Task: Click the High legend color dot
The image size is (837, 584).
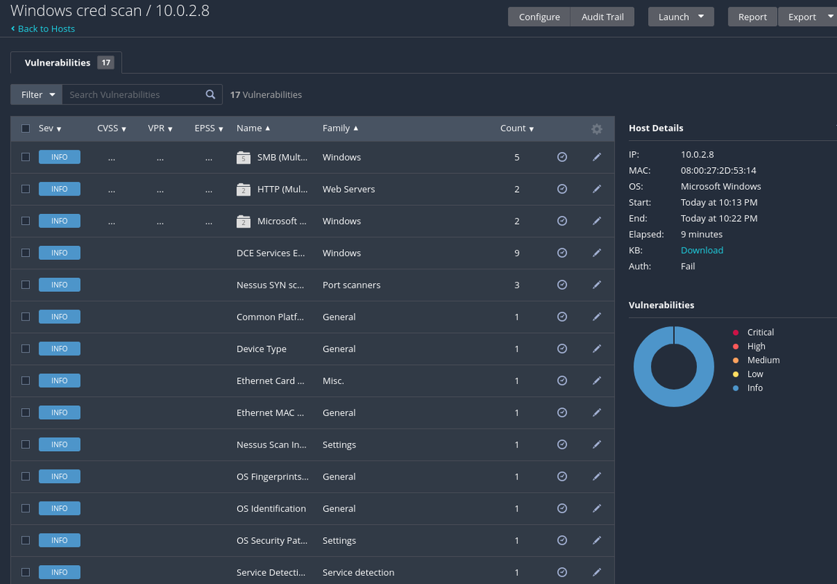Action: (x=736, y=347)
